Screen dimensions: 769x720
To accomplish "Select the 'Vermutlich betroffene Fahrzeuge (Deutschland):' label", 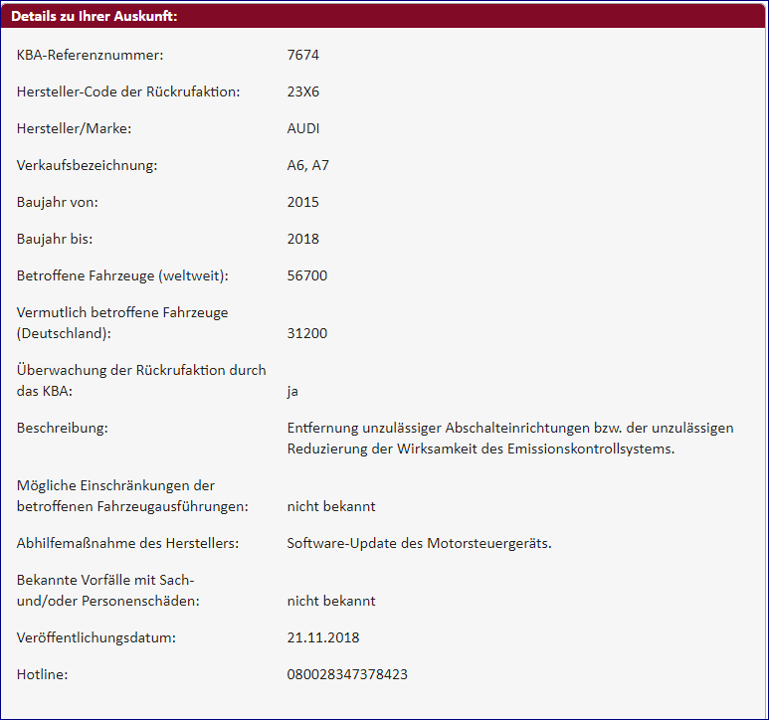I will 122,323.
